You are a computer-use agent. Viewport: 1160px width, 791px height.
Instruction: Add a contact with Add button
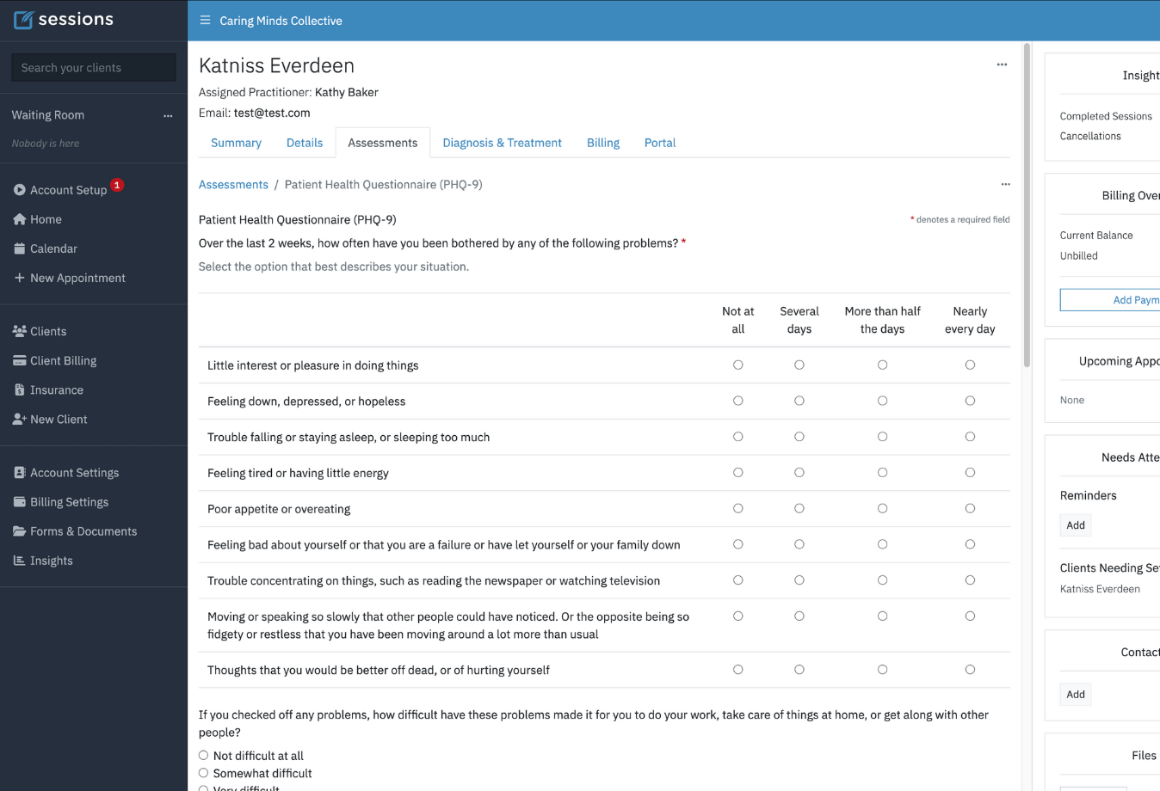click(x=1076, y=695)
